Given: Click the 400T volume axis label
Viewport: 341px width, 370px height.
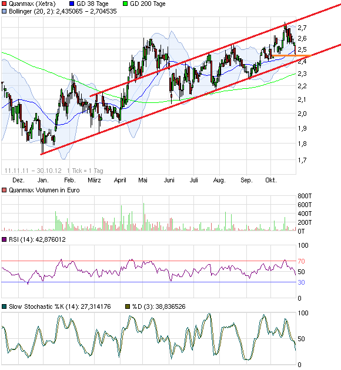Looking at the screenshot, I should coord(305,214).
